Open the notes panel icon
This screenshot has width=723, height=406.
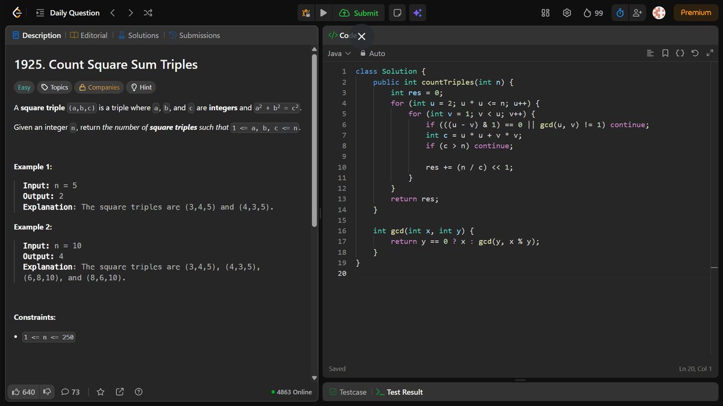(397, 12)
